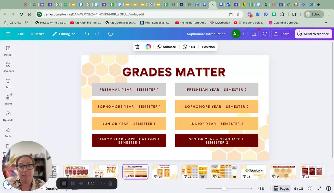Image resolution: width=334 pixels, height=193 pixels.
Task: Select Freshman Year - Semester 1 box
Action: [129, 89]
